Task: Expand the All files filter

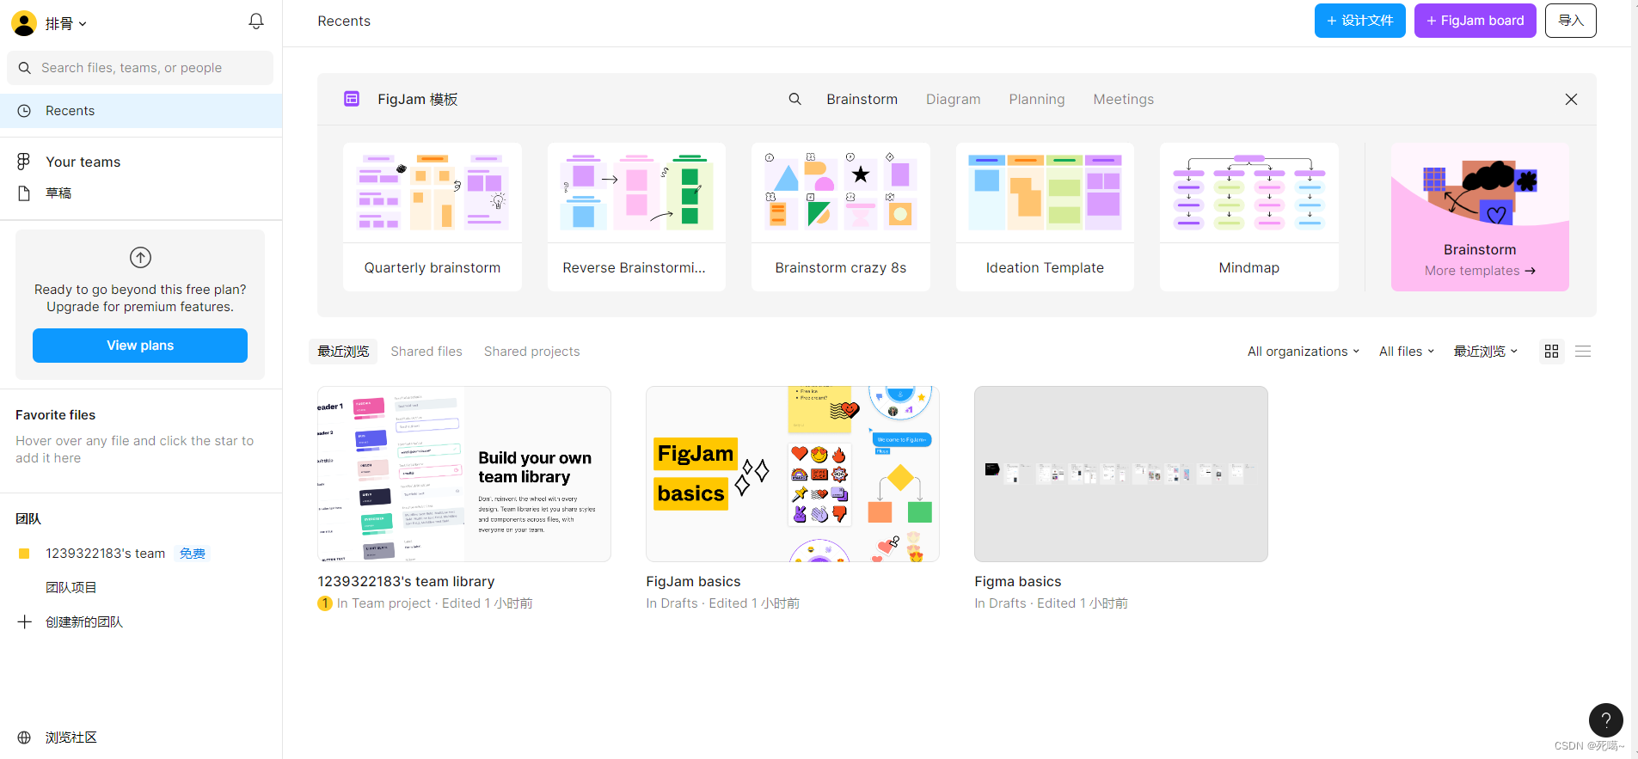Action: pyautogui.click(x=1407, y=352)
